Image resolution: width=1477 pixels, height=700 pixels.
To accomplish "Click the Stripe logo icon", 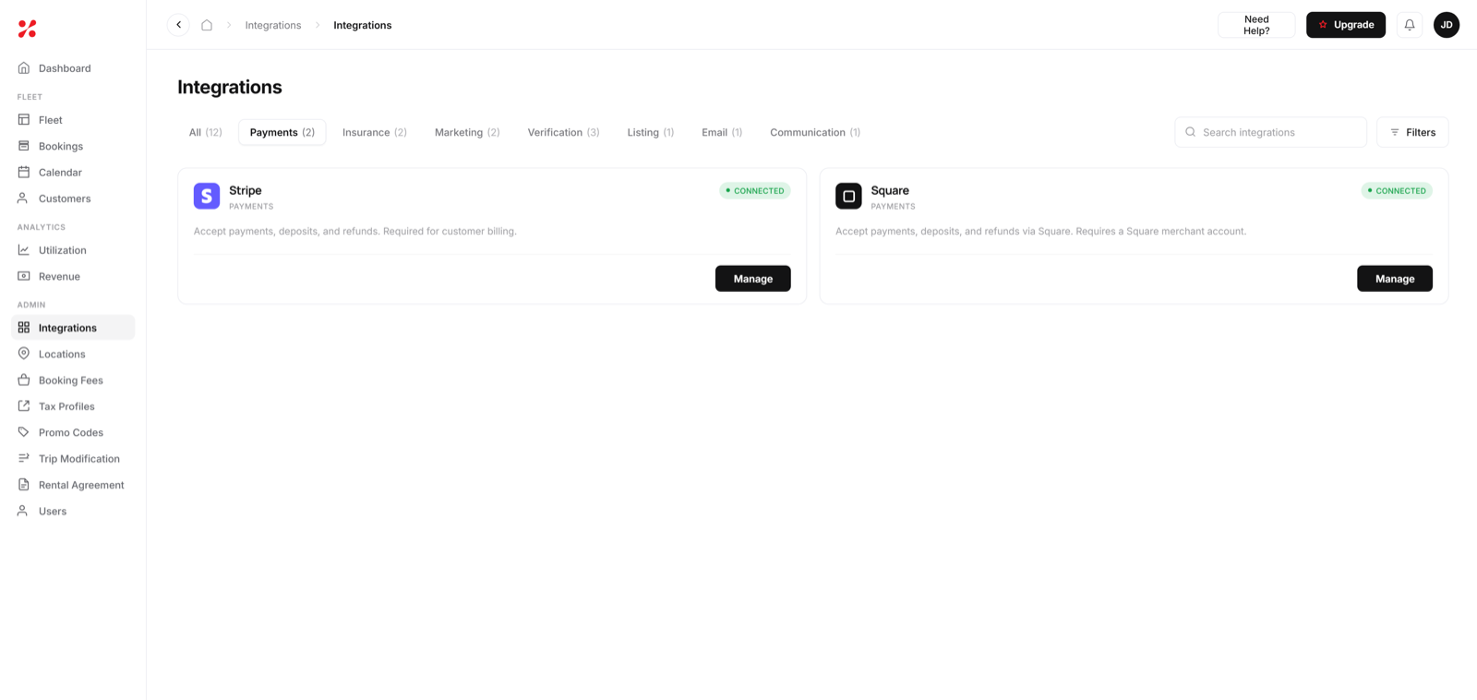I will (x=207, y=196).
